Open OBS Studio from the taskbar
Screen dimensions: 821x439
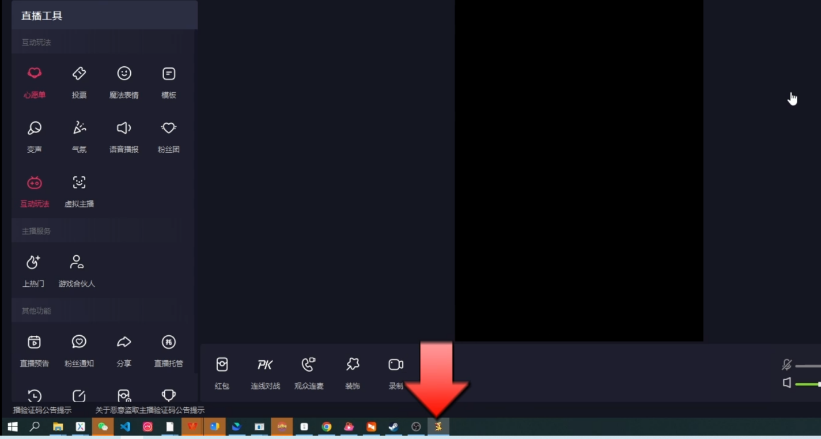pyautogui.click(x=416, y=427)
